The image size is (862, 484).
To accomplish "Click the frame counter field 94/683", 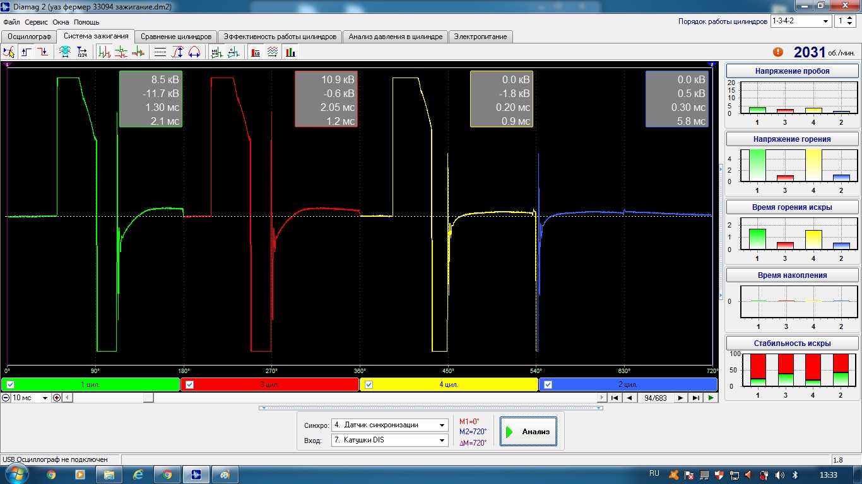I will tap(655, 398).
